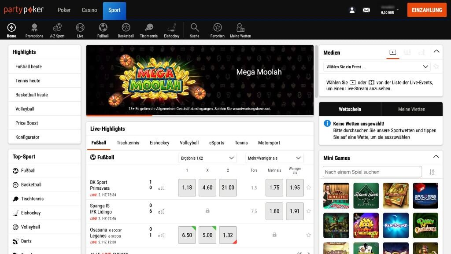
Task: Open the account balance dropdown arrow
Action: tap(398, 10)
